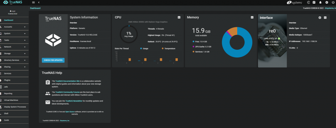Image resolution: width=336 pixels, height=128 pixels.
Task: Toggle the Usage legend in CPU chart
Action: tap(144, 49)
